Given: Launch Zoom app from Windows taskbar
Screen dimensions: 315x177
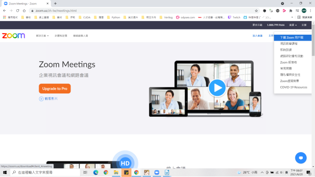Looking at the screenshot, I should point(157,173).
